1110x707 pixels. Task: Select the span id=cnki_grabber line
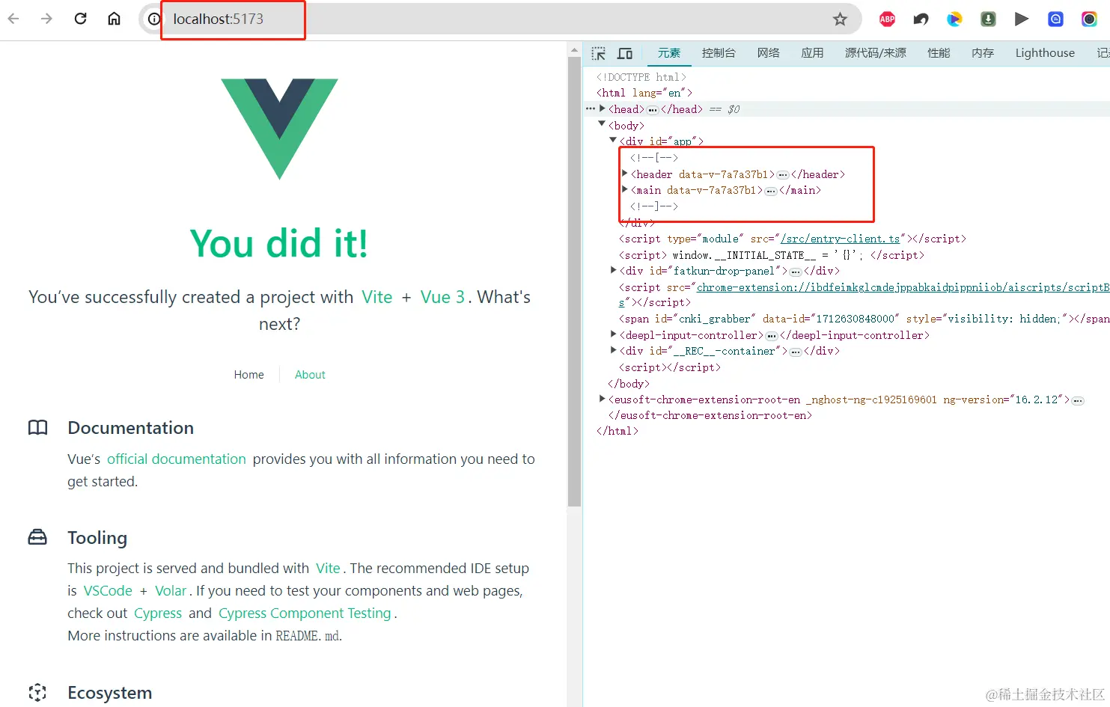click(864, 319)
